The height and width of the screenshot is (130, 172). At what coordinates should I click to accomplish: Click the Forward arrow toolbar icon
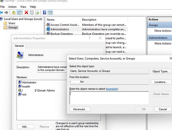pos(7,12)
